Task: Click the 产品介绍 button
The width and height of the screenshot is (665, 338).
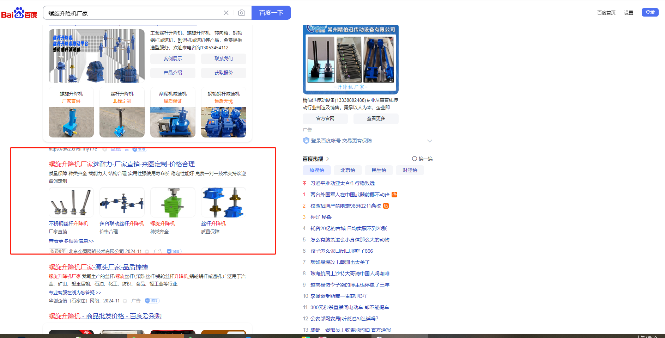Action: [173, 73]
